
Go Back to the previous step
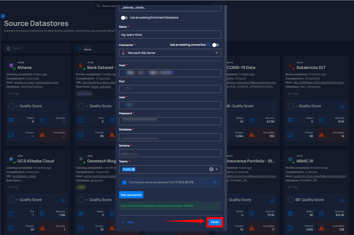pyautogui.click(x=128, y=222)
